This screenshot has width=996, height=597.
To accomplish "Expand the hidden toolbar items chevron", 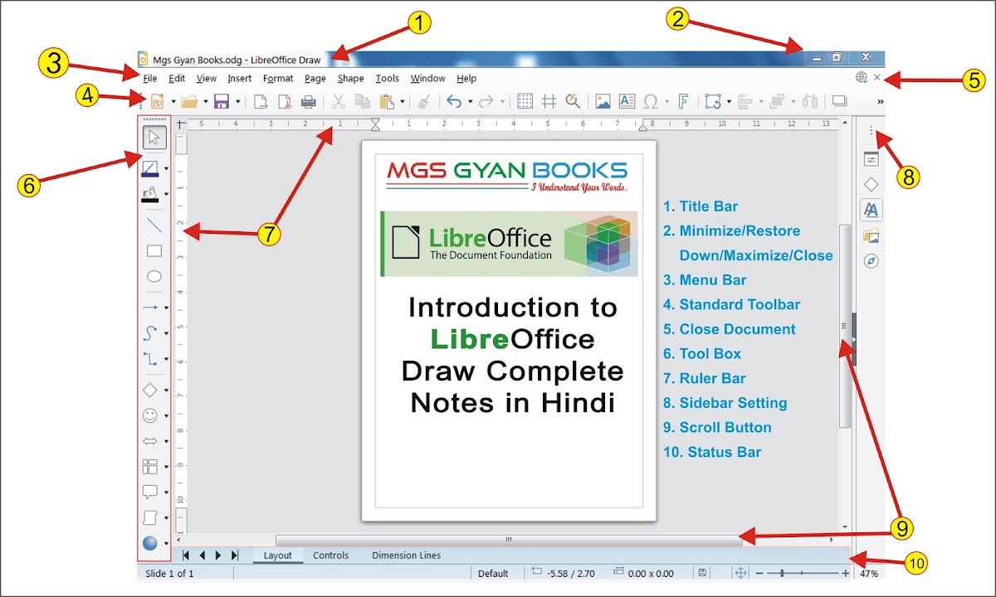I will pos(881,102).
